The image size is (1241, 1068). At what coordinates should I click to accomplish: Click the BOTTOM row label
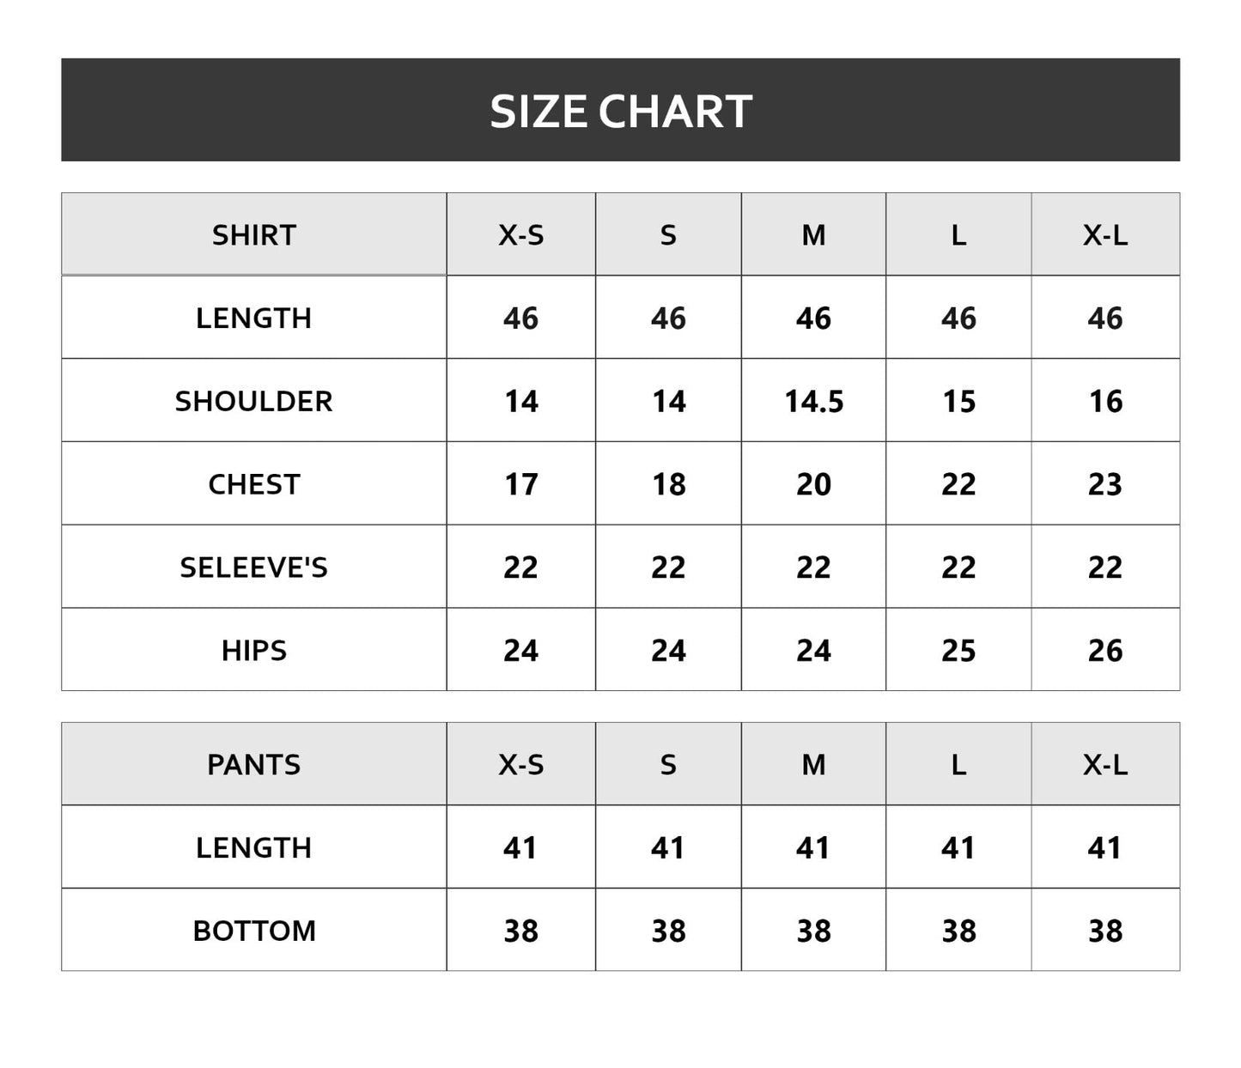[x=254, y=931]
